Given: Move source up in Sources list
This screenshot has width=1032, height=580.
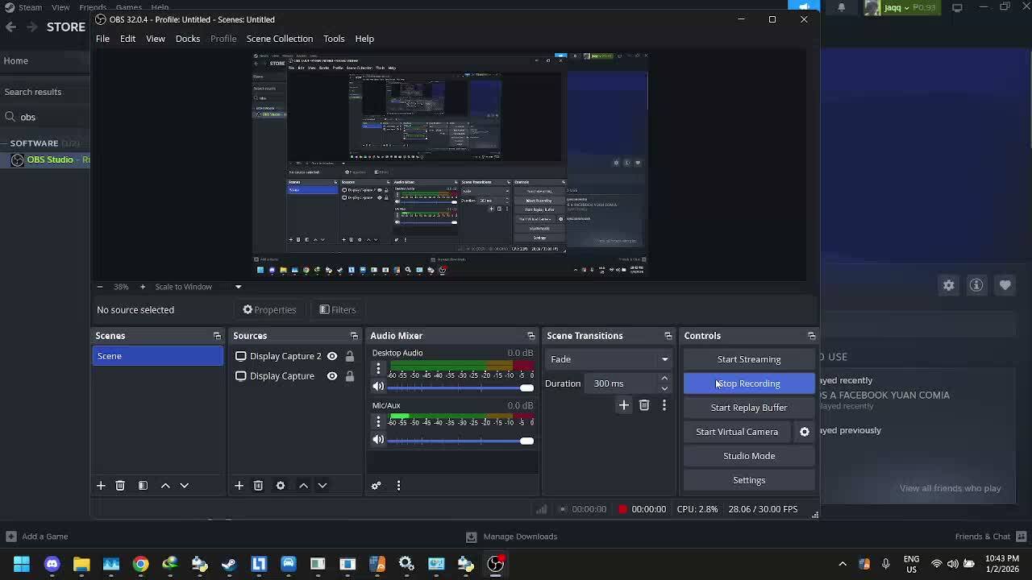Looking at the screenshot, I should coord(303,485).
